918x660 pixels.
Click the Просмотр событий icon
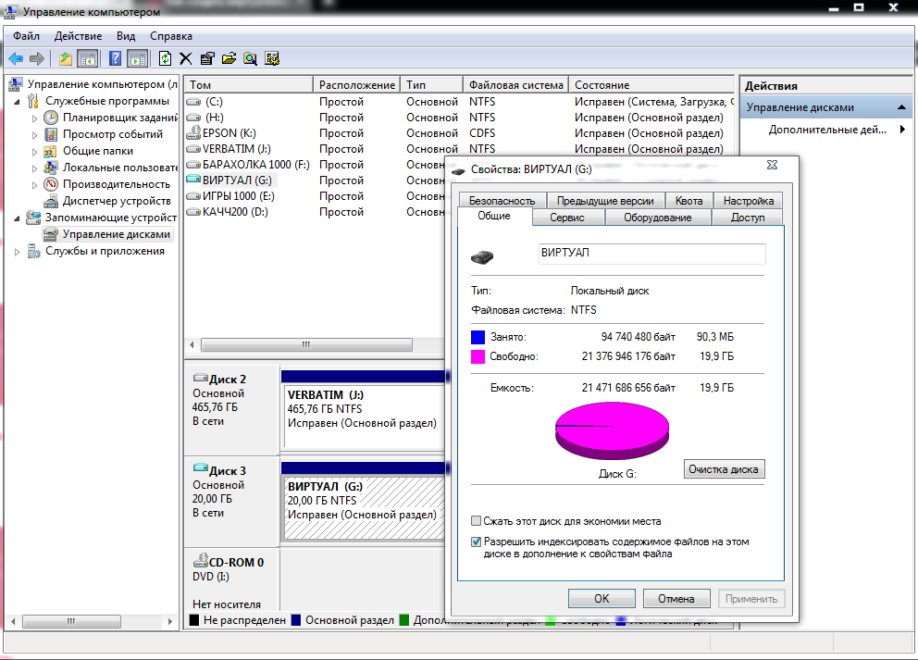(51, 134)
